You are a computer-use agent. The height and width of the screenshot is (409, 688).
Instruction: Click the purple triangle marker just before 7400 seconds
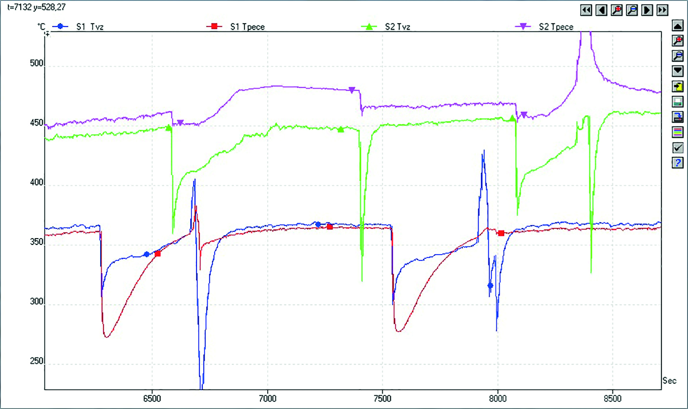(x=352, y=90)
